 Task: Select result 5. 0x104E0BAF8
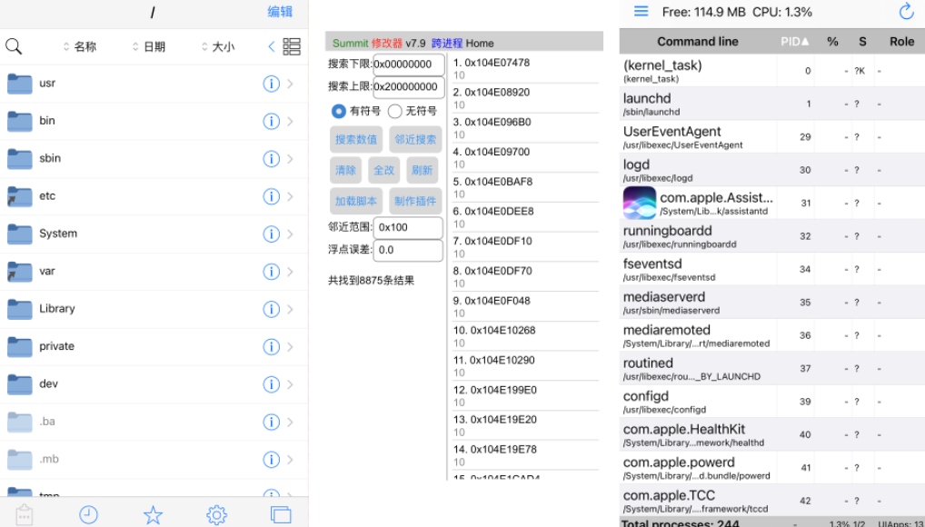click(525, 187)
